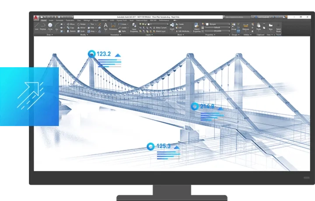The width and height of the screenshot is (315, 201).
Task: Click the Circle tool in Draw panel
Action: [50, 26]
